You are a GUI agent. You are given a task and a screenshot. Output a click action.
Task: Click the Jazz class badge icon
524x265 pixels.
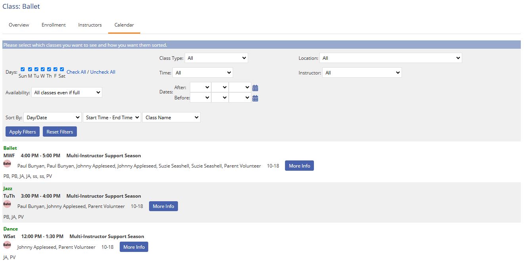coord(7,204)
